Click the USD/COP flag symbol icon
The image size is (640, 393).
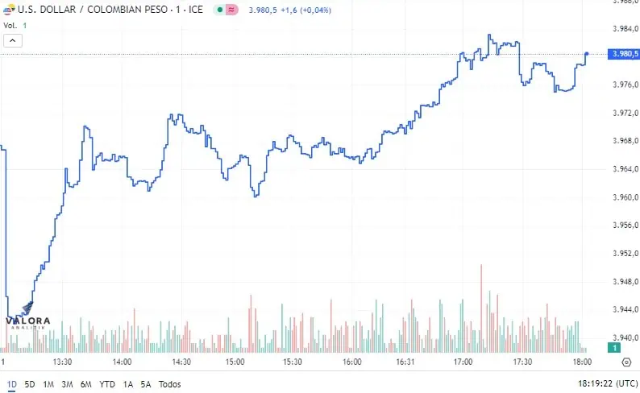[x=9, y=10]
